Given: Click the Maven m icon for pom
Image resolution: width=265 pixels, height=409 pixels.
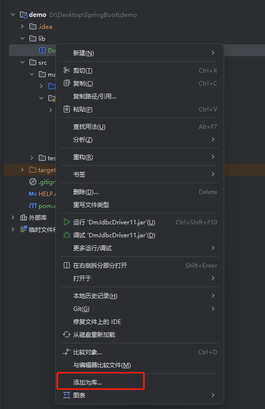Looking at the screenshot, I should coord(33,206).
